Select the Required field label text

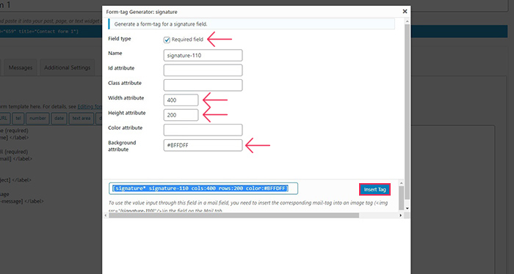pyautogui.click(x=187, y=40)
